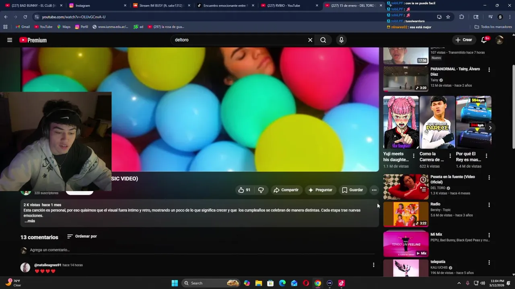Expand the description with ...más

click(29, 221)
